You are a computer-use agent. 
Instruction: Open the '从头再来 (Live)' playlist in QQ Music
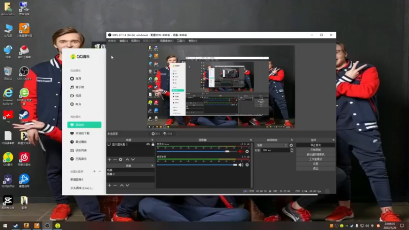click(x=82, y=188)
